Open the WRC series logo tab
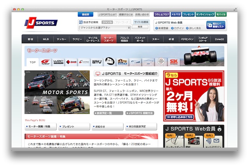 point(58,62)
